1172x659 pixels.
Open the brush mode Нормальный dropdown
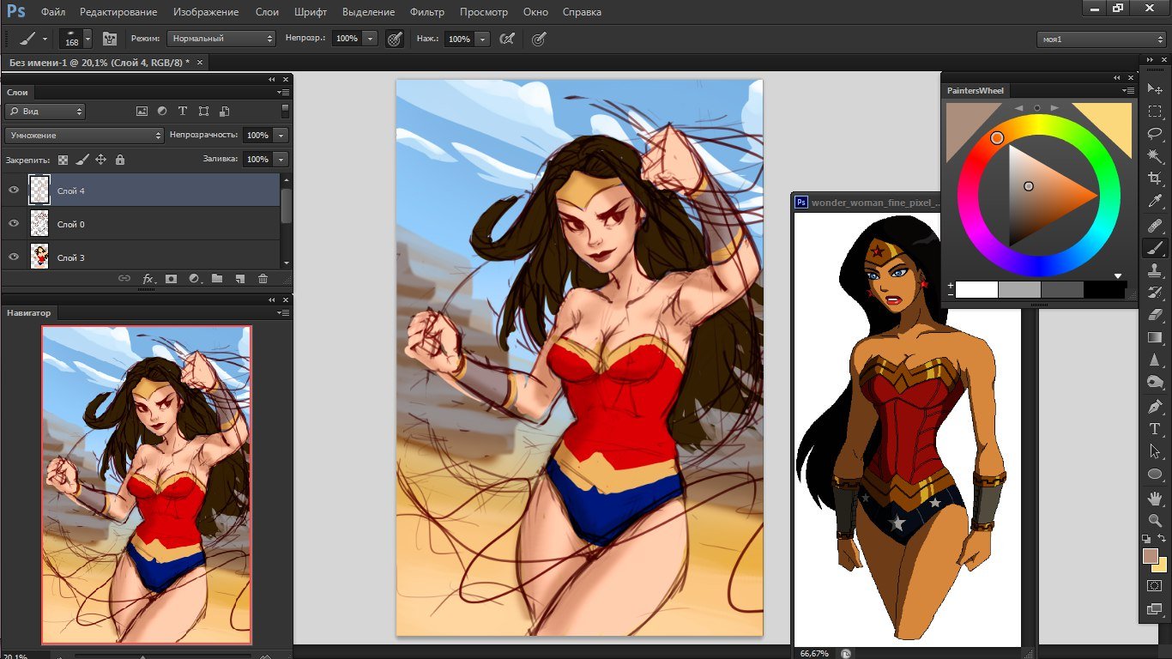(221, 39)
